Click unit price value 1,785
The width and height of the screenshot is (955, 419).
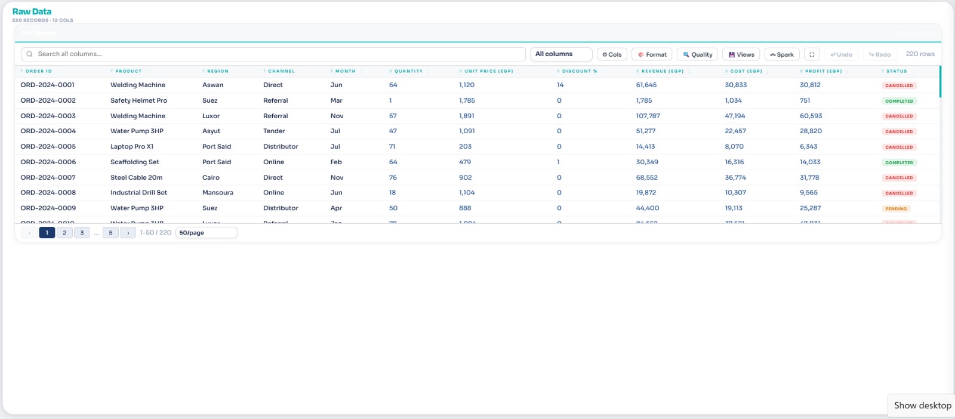click(467, 101)
